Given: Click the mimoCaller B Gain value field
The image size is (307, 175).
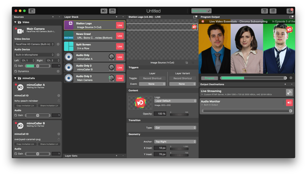Looking at the screenshot, I should click(56, 154).
